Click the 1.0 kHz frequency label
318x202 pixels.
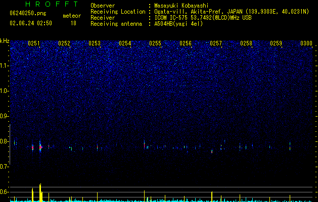(5, 91)
